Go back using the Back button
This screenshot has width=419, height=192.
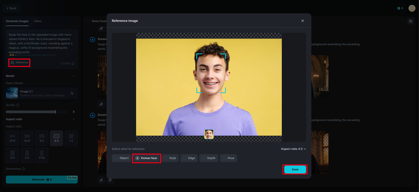tap(11, 8)
